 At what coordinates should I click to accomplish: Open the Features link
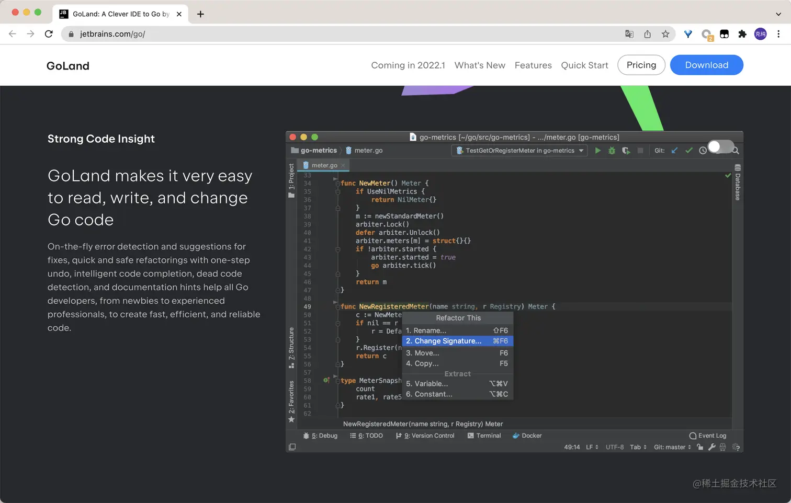point(533,65)
